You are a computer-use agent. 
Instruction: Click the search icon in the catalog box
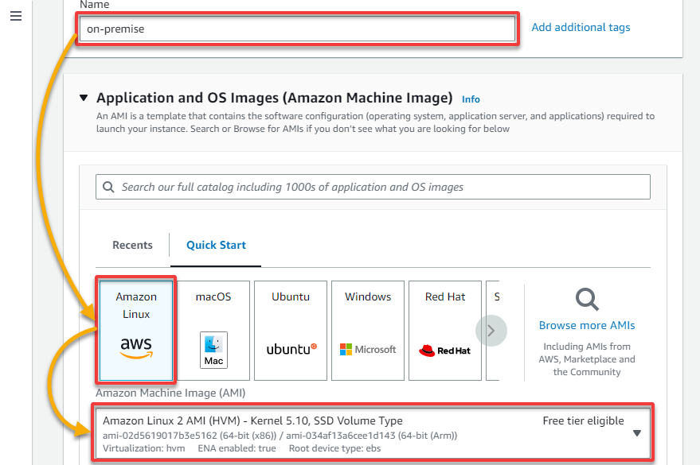coord(108,187)
